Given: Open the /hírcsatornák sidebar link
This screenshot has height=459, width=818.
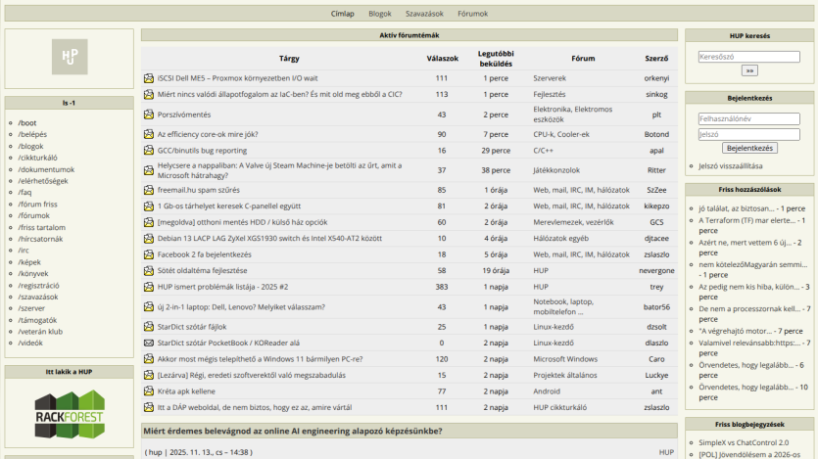Looking at the screenshot, I should click(x=40, y=239).
